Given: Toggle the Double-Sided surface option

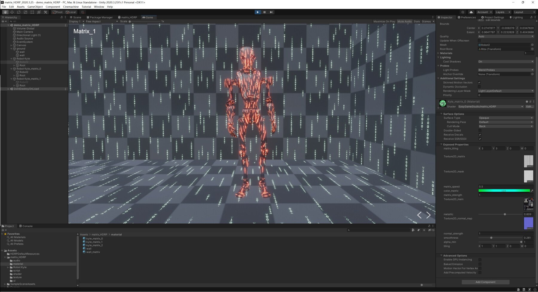Looking at the screenshot, I should click(480, 130).
